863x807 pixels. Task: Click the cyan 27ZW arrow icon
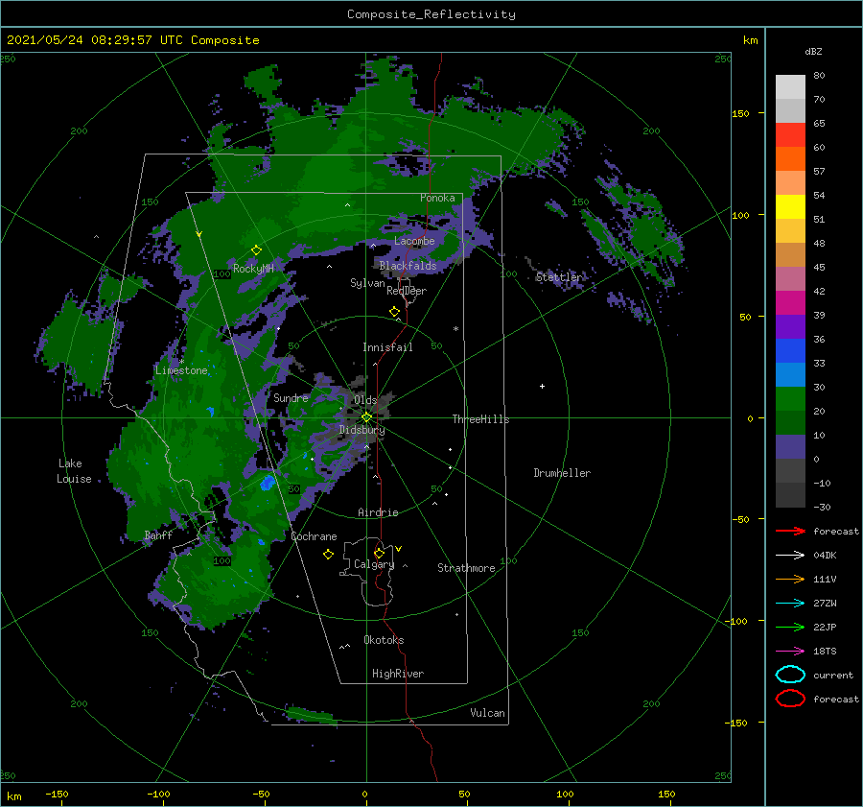tap(790, 604)
